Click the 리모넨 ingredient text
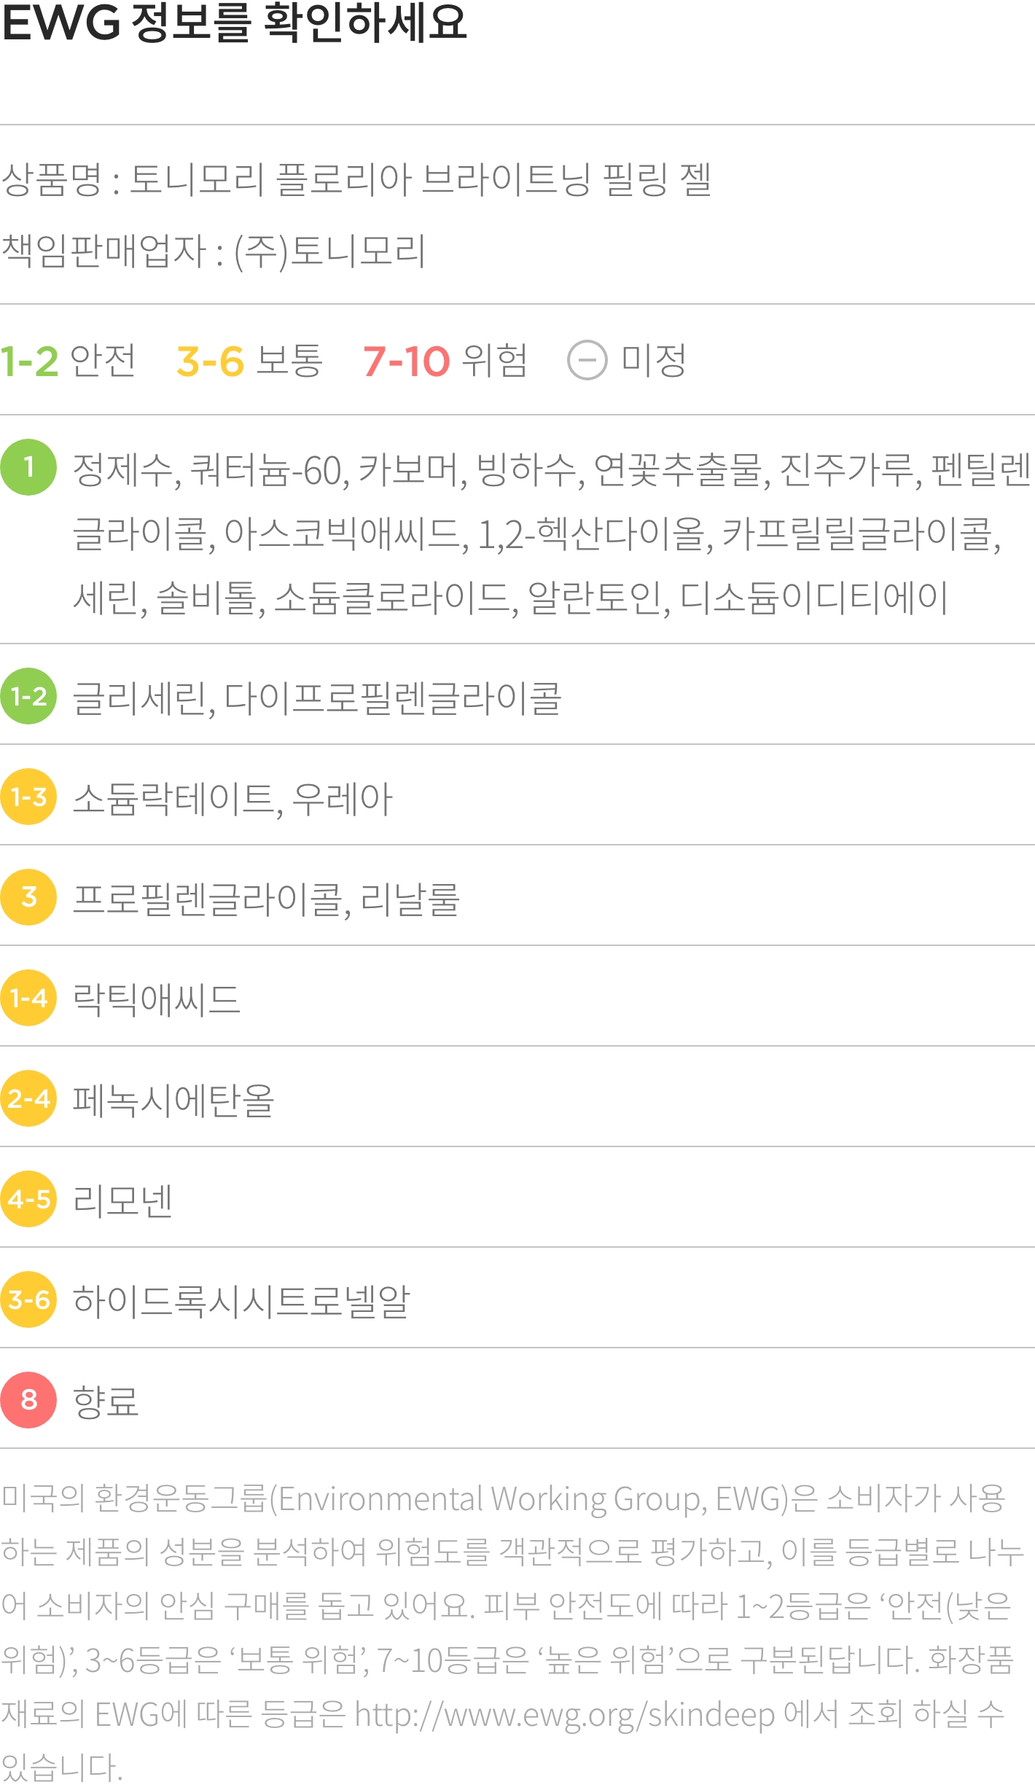This screenshot has height=1790, width=1035. click(122, 1200)
